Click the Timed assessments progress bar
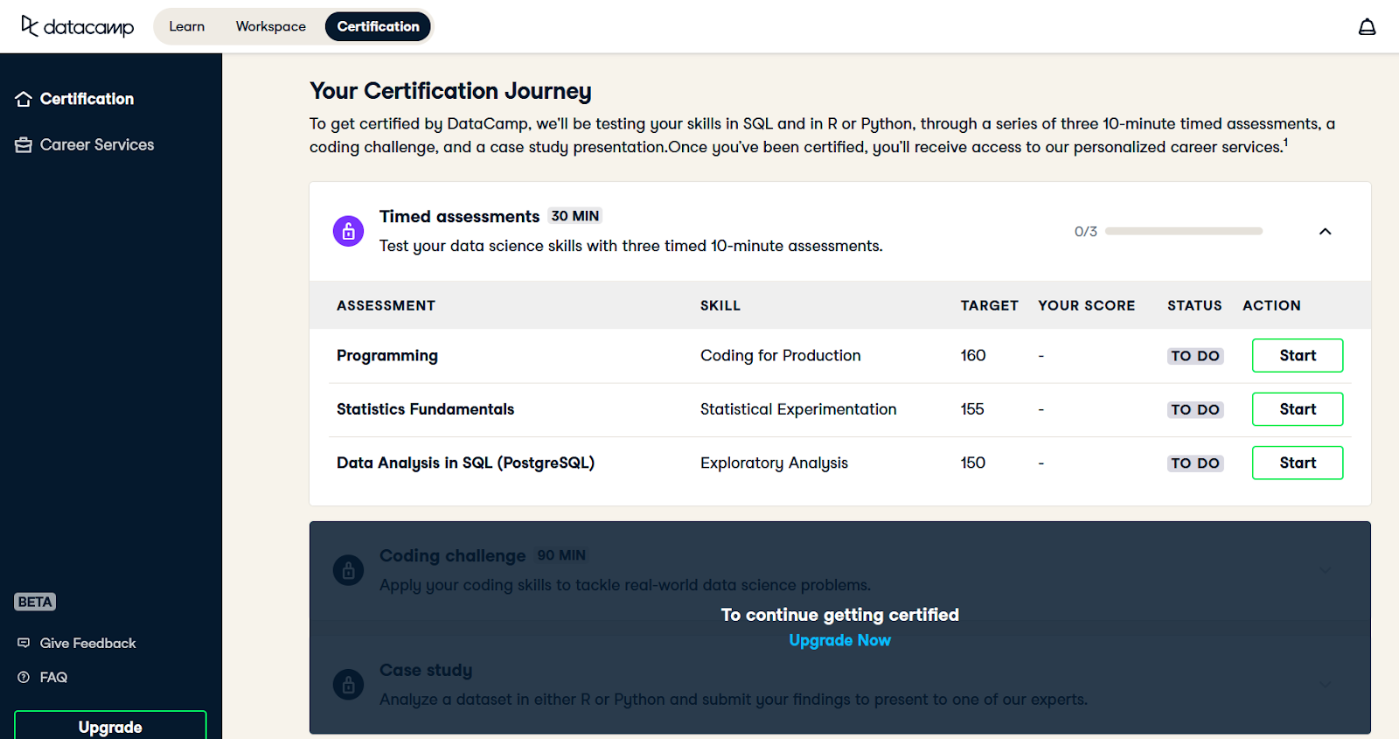 1183,231
